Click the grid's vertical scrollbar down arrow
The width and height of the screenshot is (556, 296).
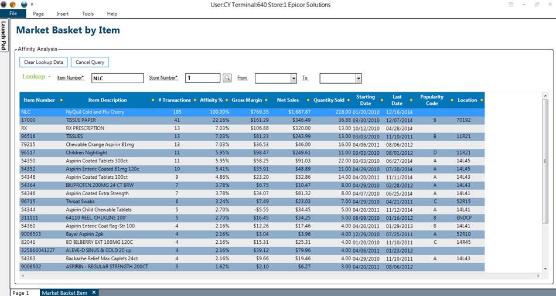[545, 274]
